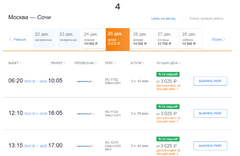The height and width of the screenshot is (156, 240).
Task: Tick the 'Только прямые рейсы' checkbox
Action: pos(184,18)
